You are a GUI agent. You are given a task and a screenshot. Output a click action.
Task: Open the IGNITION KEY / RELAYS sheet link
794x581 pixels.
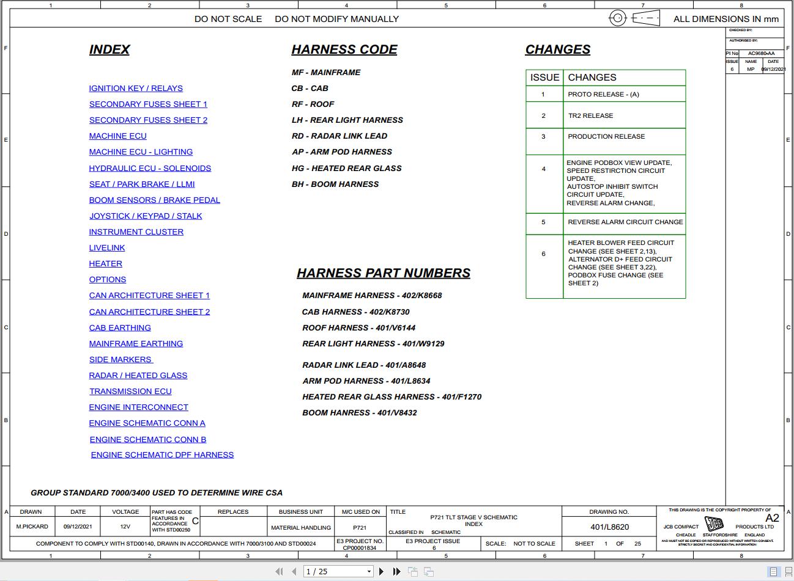pos(136,88)
